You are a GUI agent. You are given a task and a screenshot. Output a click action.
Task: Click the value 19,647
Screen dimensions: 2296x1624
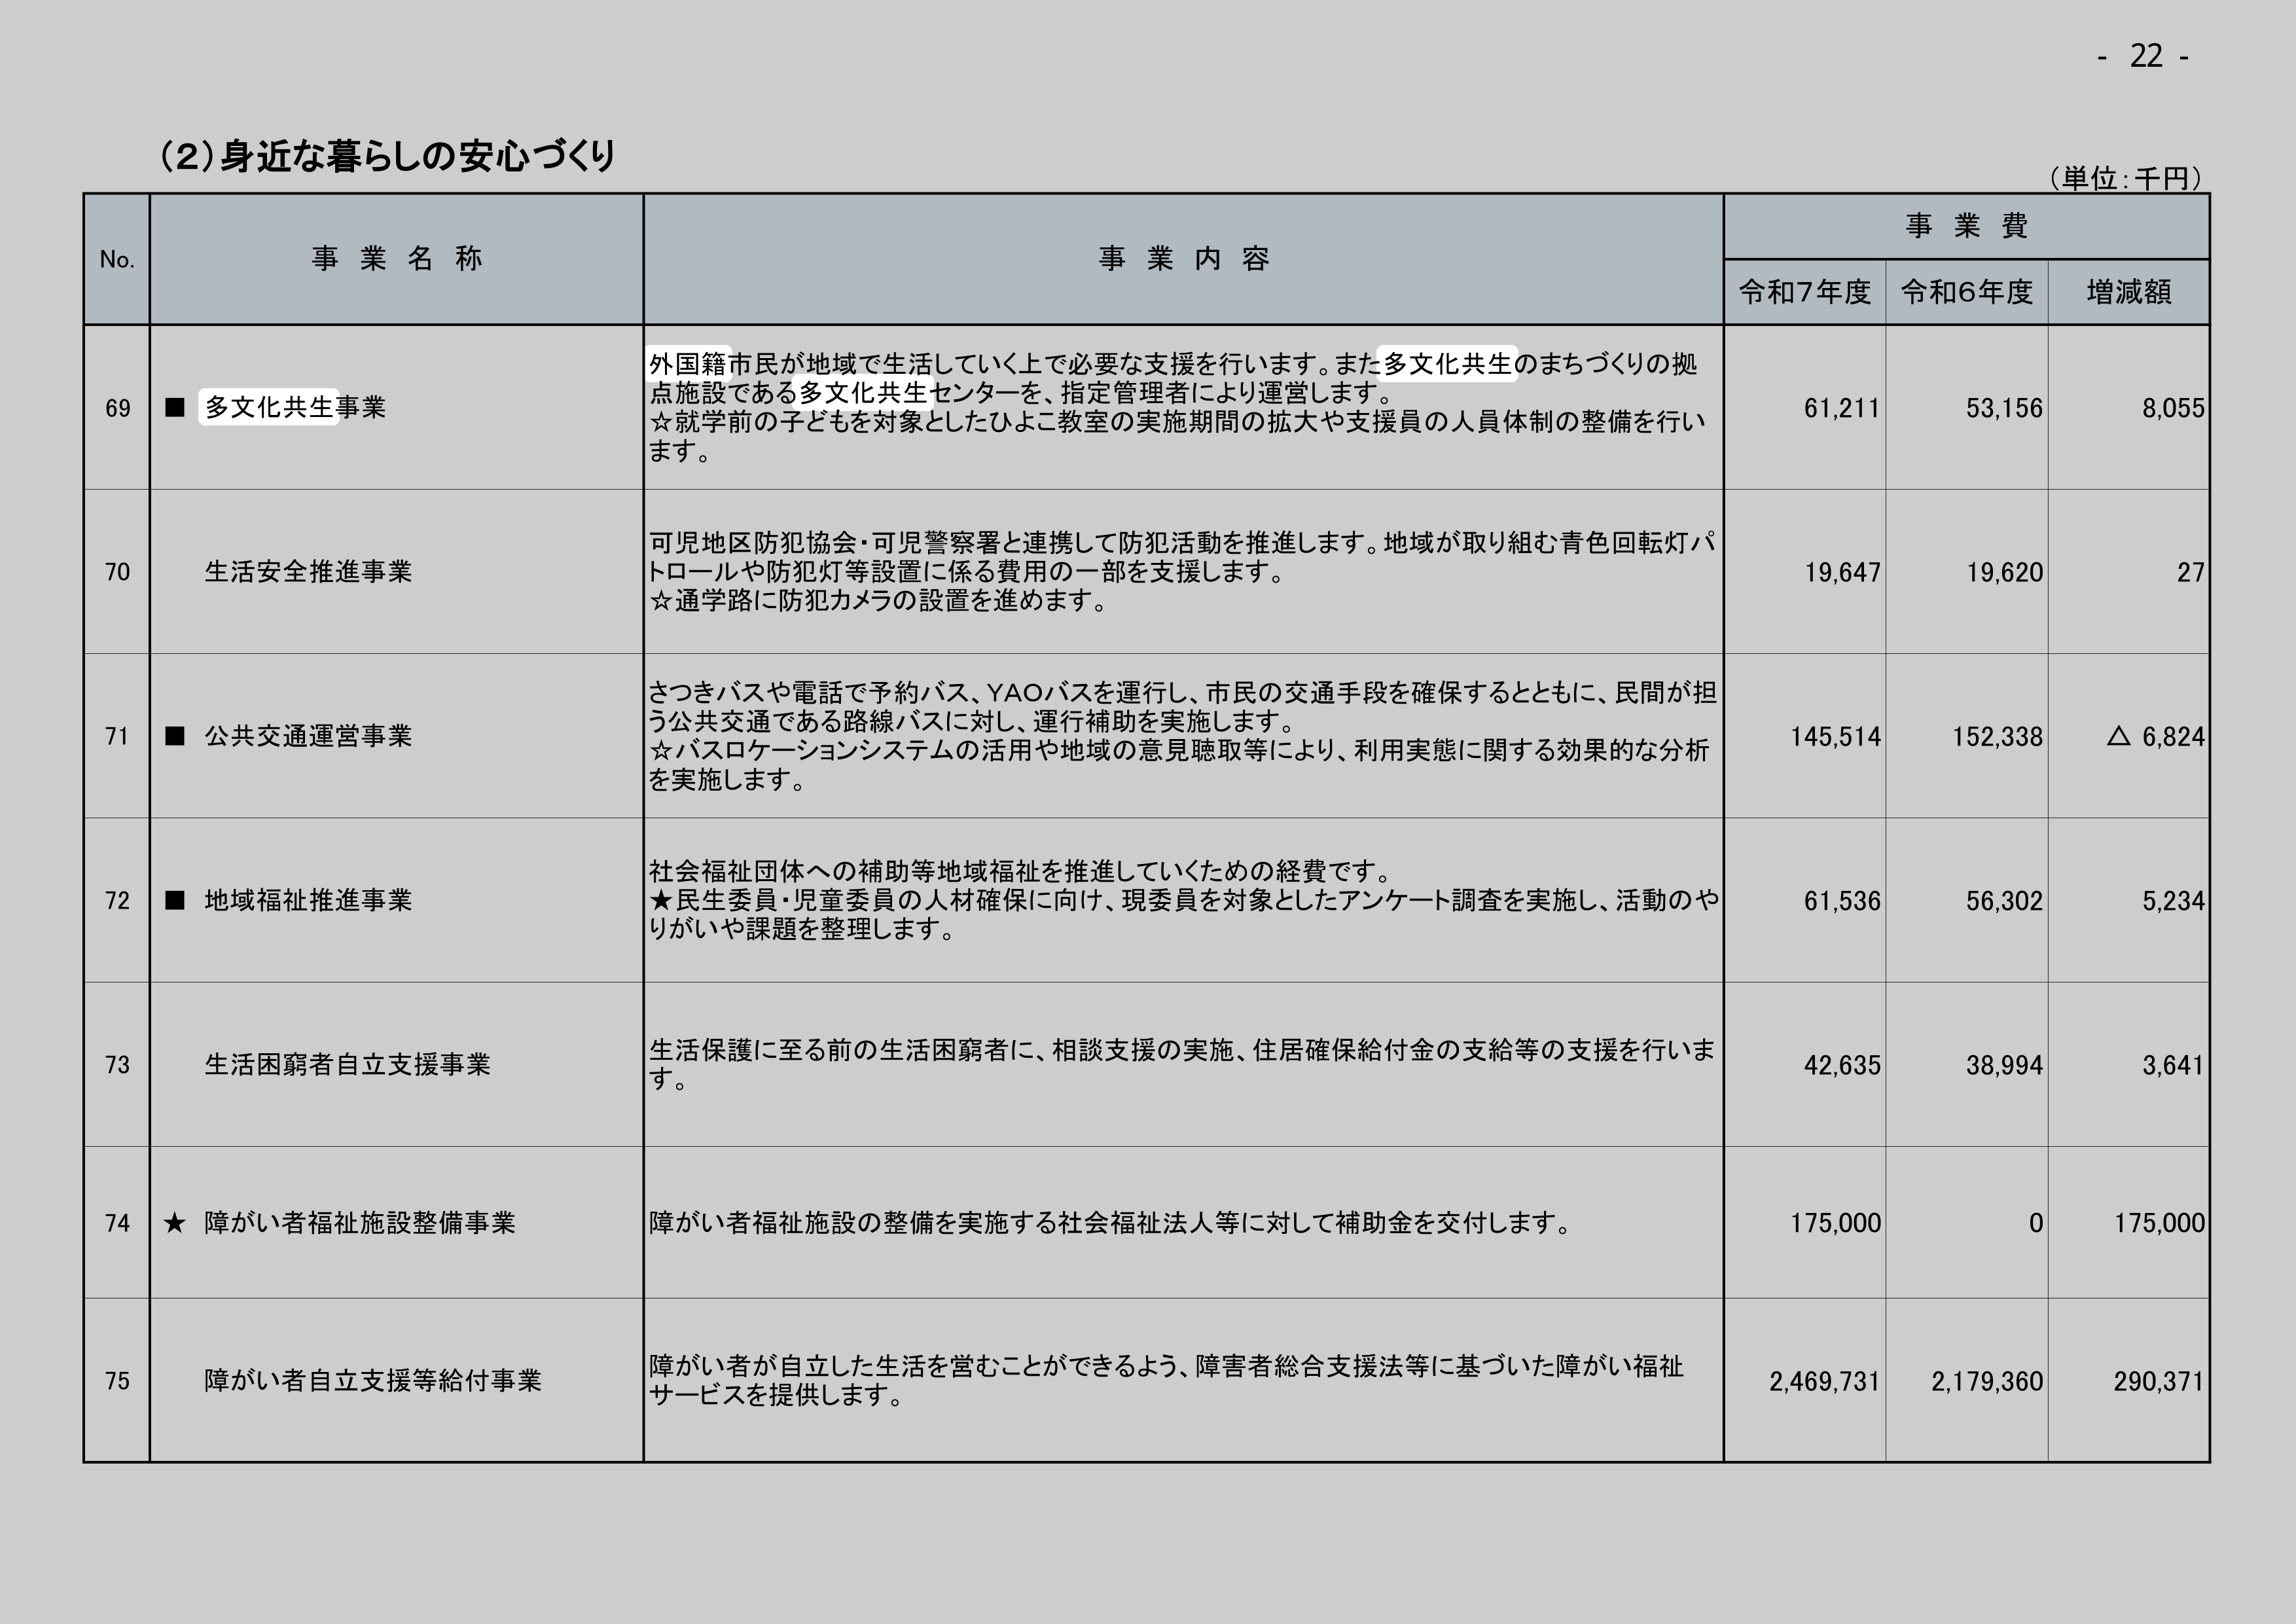pyautogui.click(x=1842, y=572)
